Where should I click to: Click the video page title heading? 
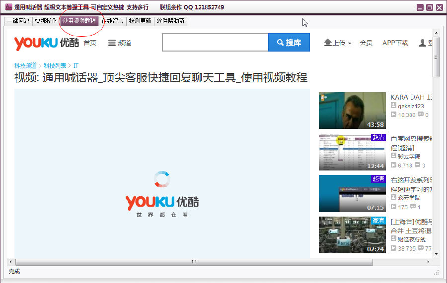[x=161, y=78]
